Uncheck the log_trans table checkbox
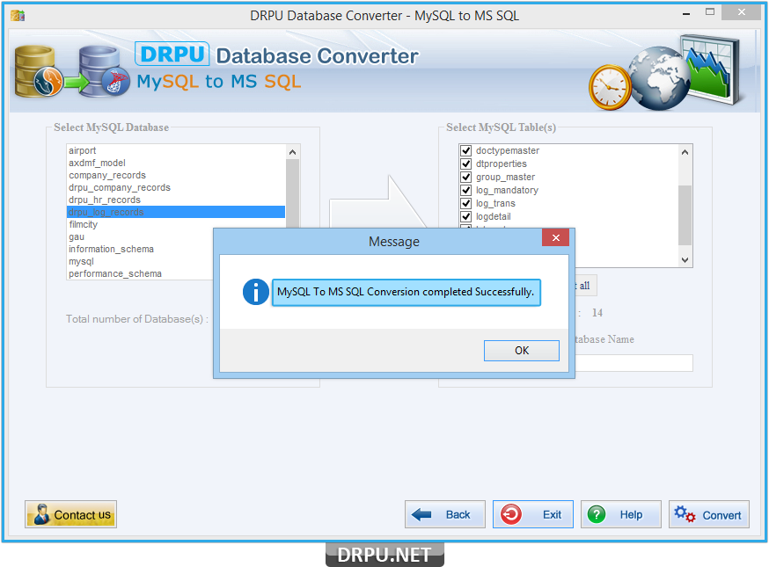 [466, 203]
